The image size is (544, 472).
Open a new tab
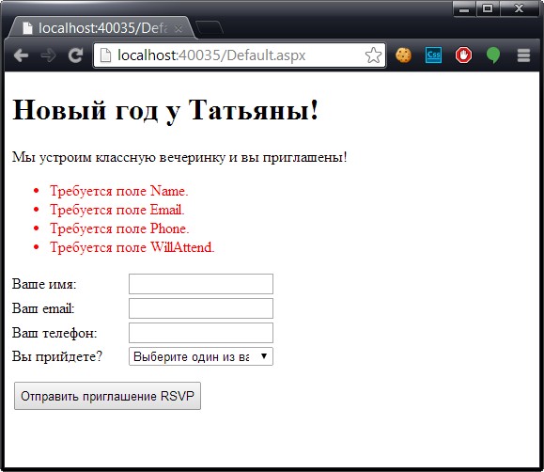[x=210, y=28]
